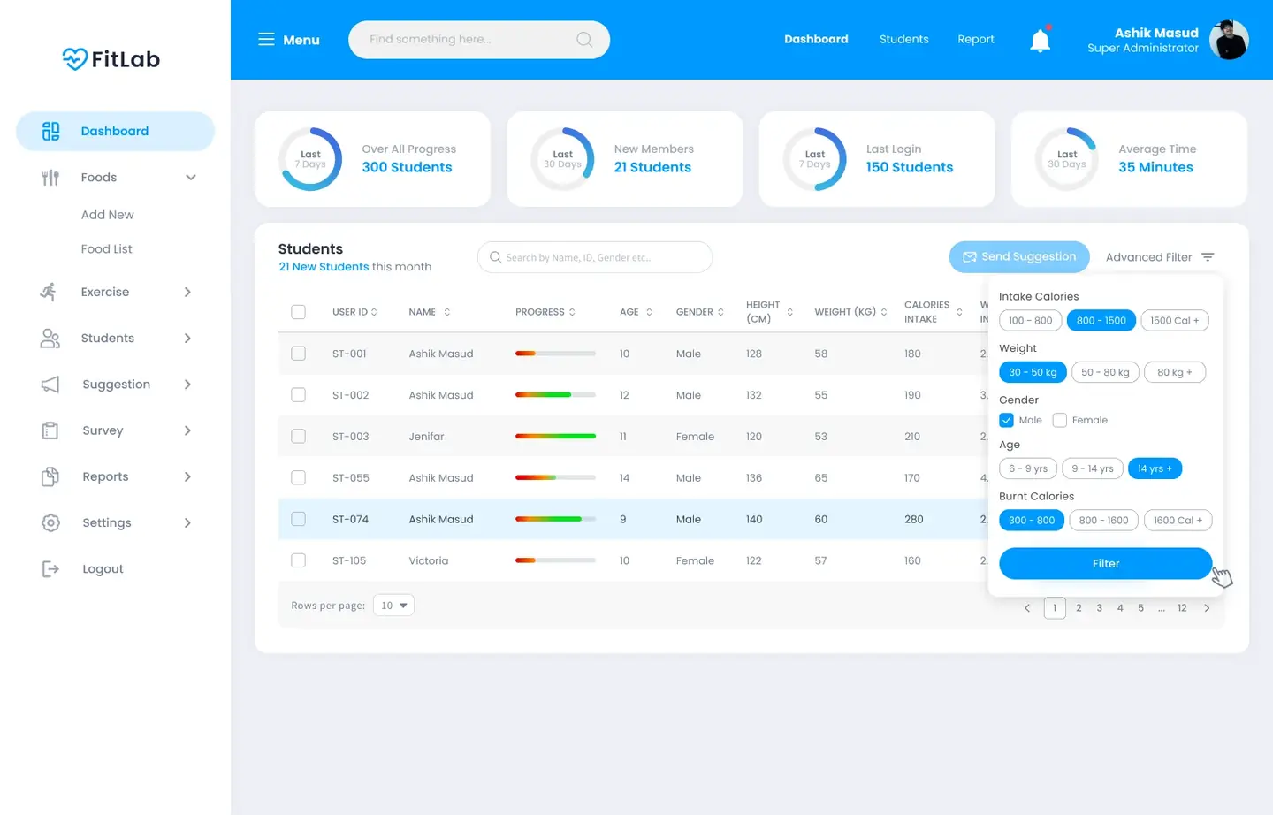The image size is (1273, 815).
Task: Click the Suggestion megaphone icon
Action: point(50,385)
